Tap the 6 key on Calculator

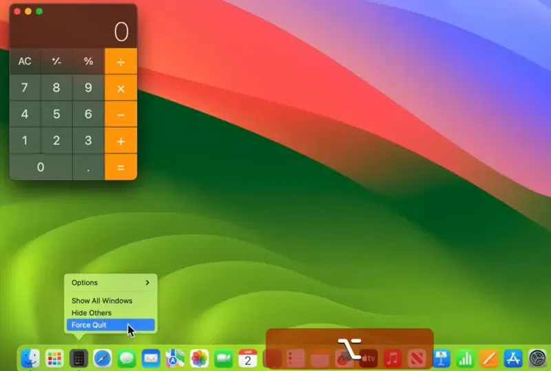[x=88, y=114]
